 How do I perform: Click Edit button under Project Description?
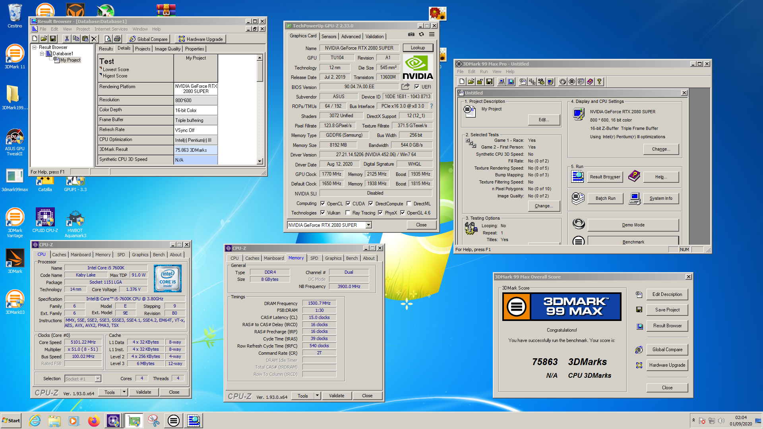coord(544,120)
